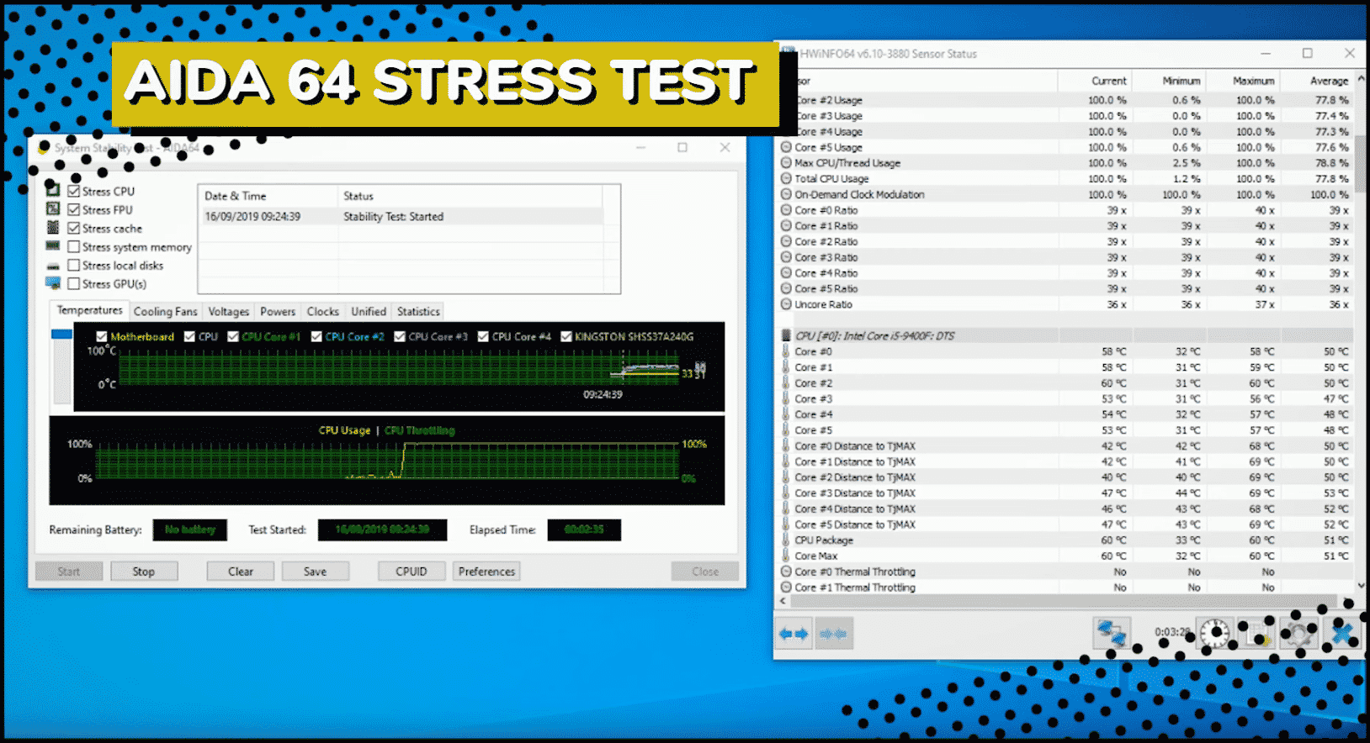
Task: Enable Stress local disks checkbox
Action: (74, 265)
